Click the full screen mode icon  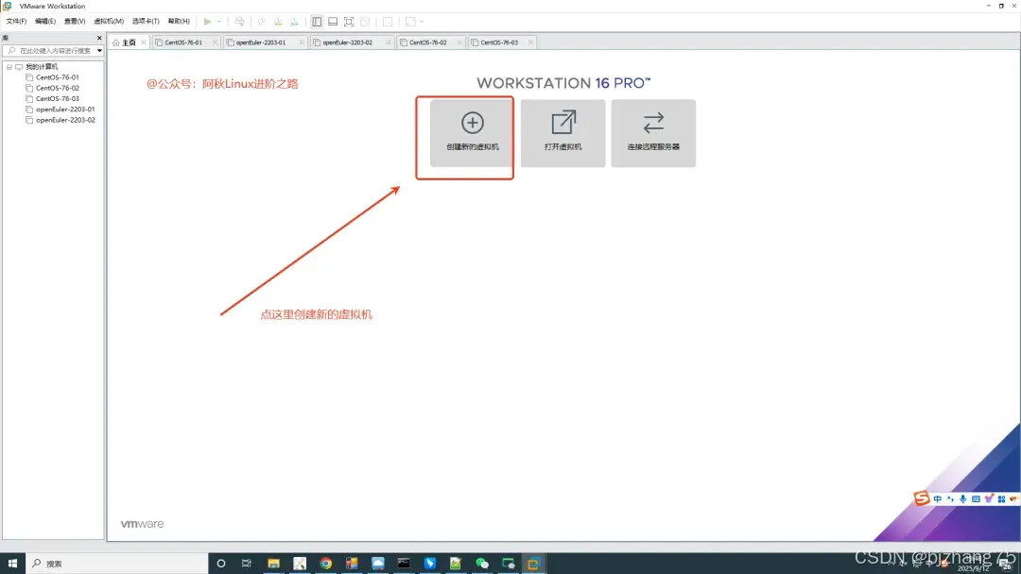click(x=348, y=22)
